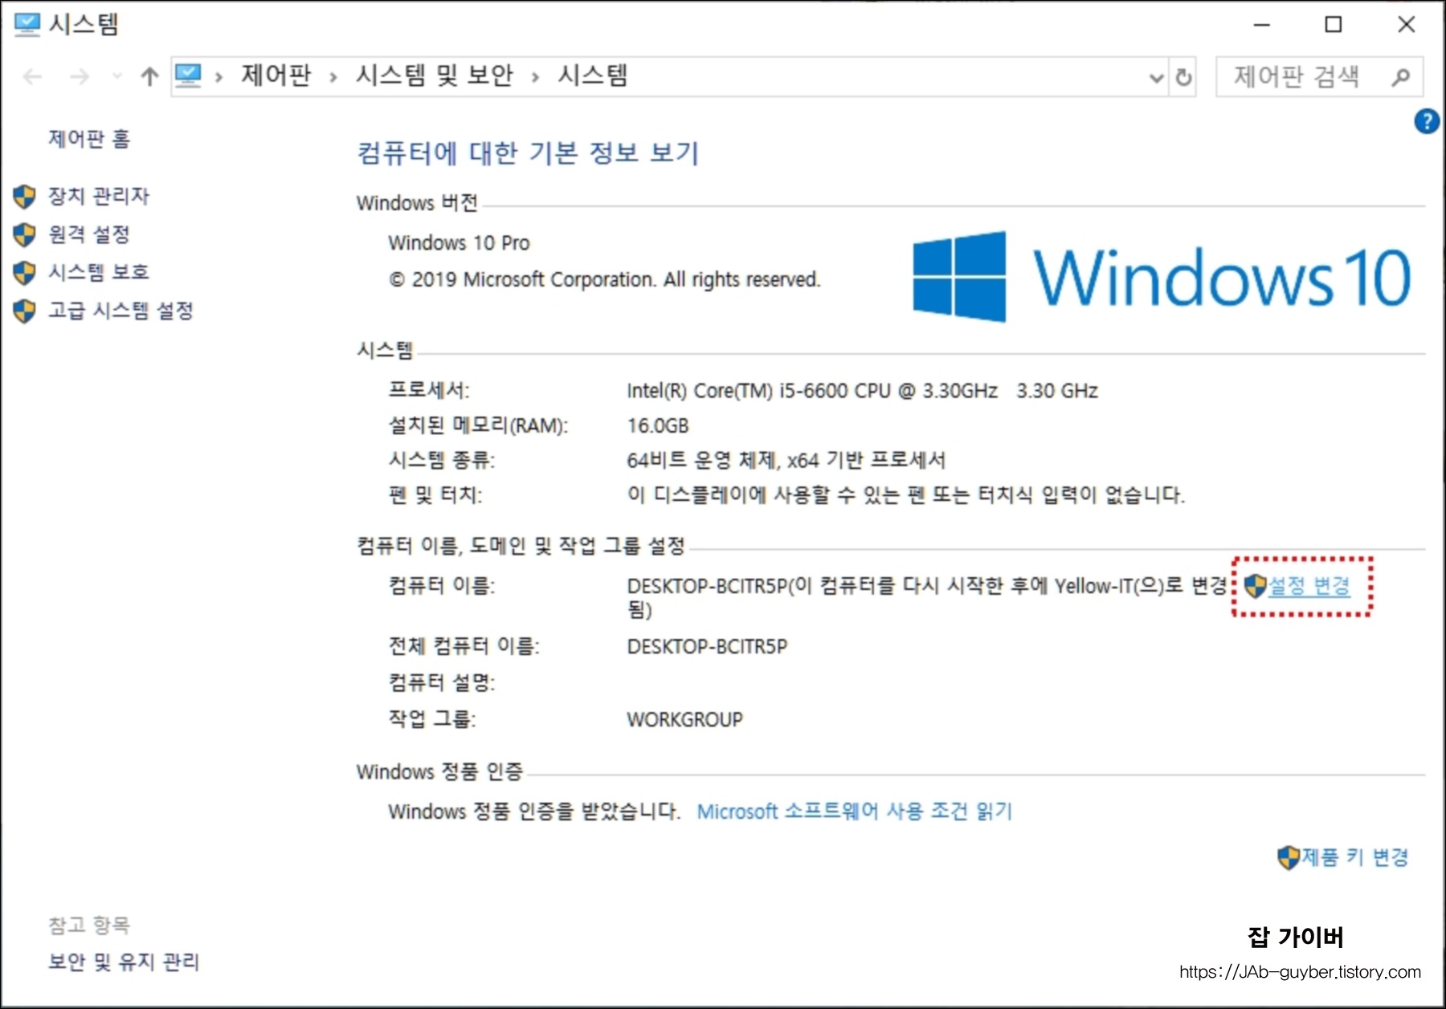Viewport: 1446px width, 1009px height.
Task: Open 보안 및 유지 관리 link
Action: click(124, 962)
